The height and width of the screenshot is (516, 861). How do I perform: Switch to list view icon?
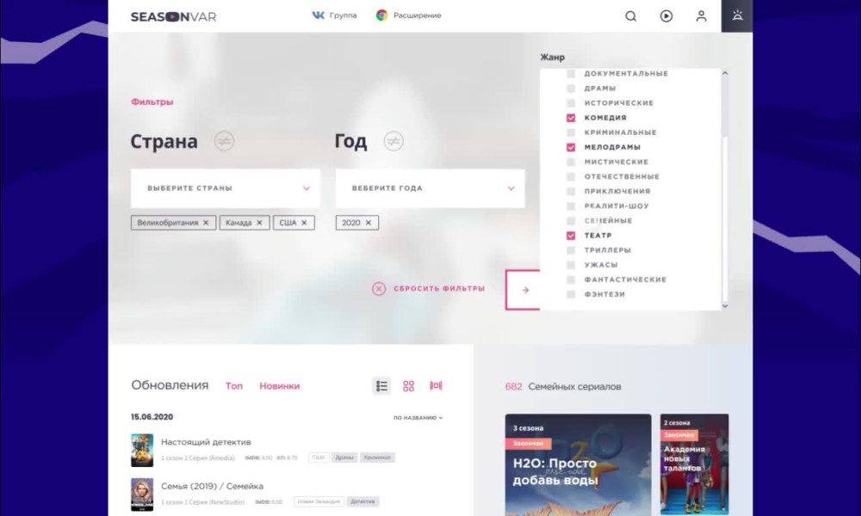(381, 386)
